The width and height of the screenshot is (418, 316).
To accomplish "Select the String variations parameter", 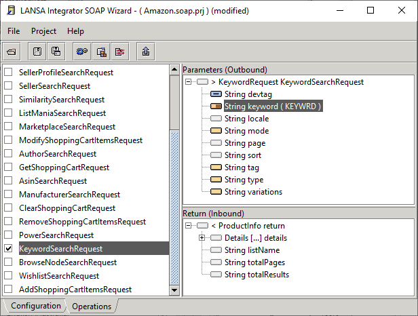I will [x=253, y=192].
